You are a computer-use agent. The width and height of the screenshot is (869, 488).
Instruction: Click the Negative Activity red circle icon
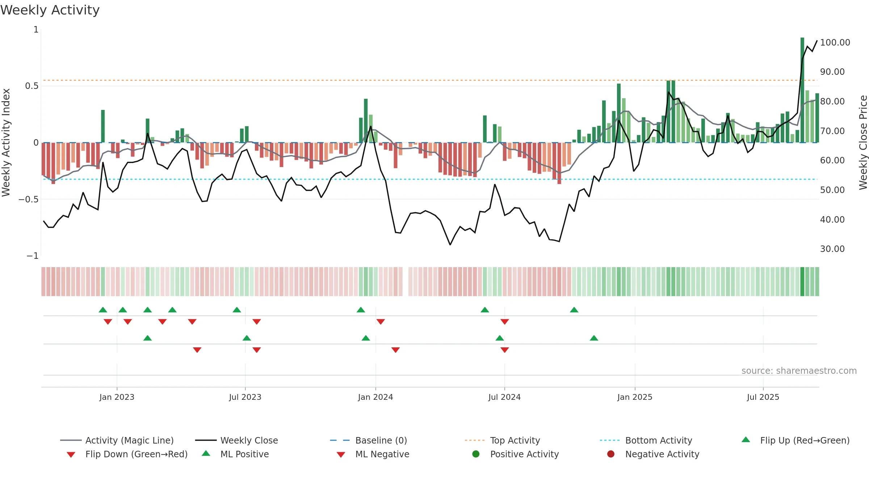pos(611,454)
